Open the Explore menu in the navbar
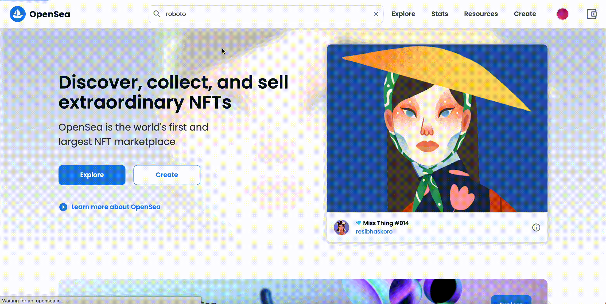Viewport: 606px width, 304px height. click(403, 14)
